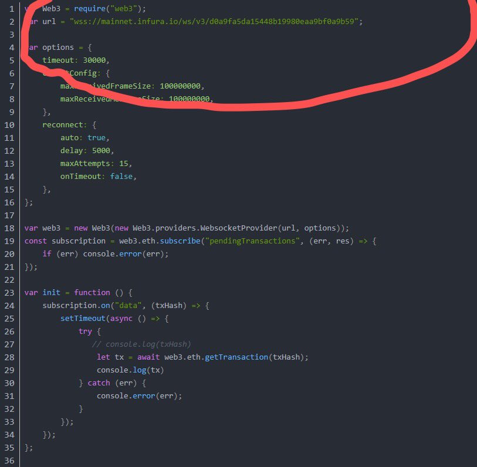
Task: Click "onTimeout: false" text
Action: click(x=97, y=177)
